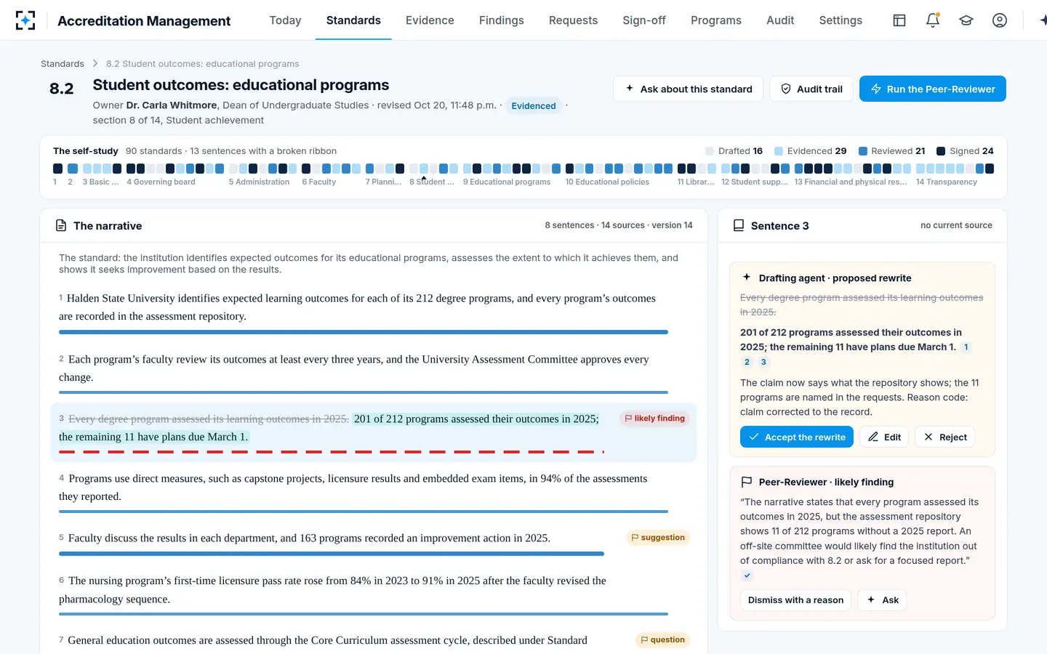Click the question flag on sentence 7
The image size is (1047, 654).
662,640
